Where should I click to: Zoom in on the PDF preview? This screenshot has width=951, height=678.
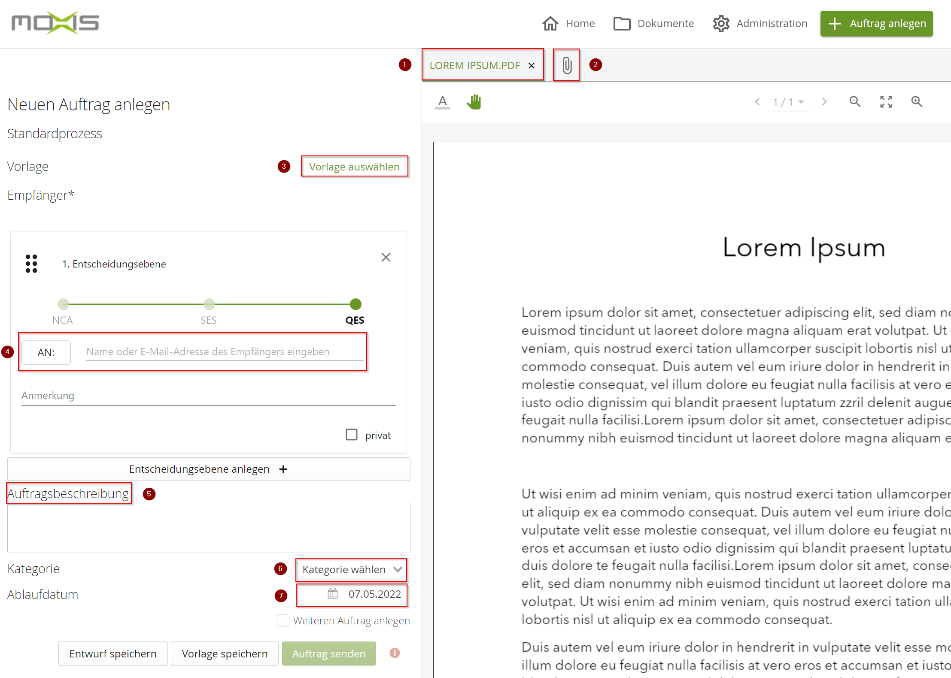(917, 102)
